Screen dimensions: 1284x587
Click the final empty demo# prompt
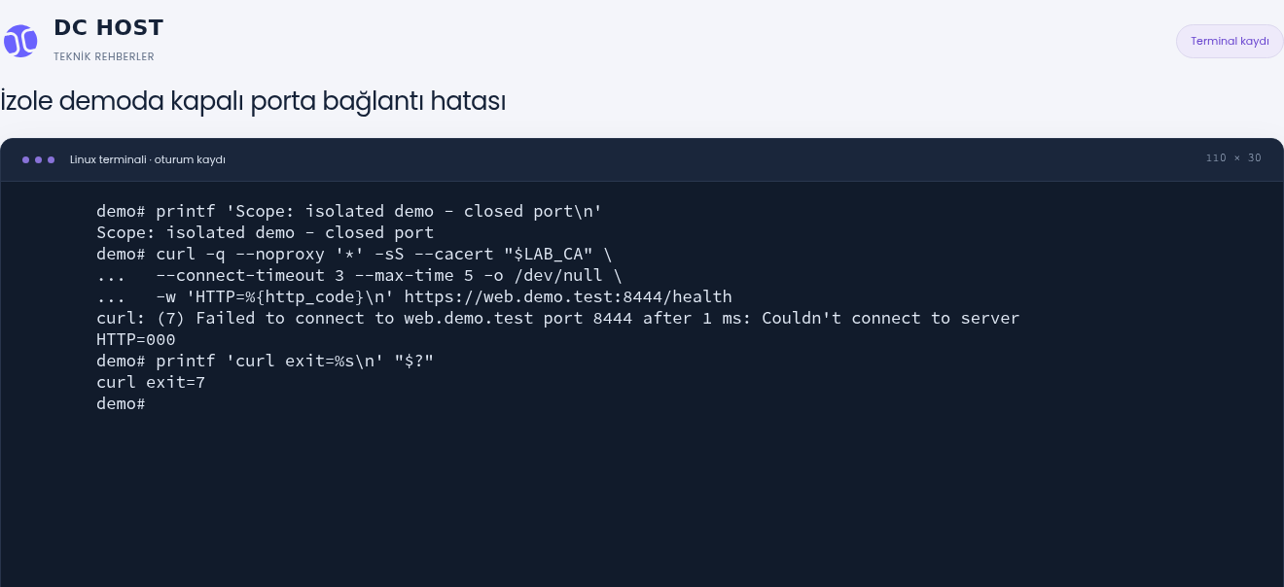coord(121,403)
